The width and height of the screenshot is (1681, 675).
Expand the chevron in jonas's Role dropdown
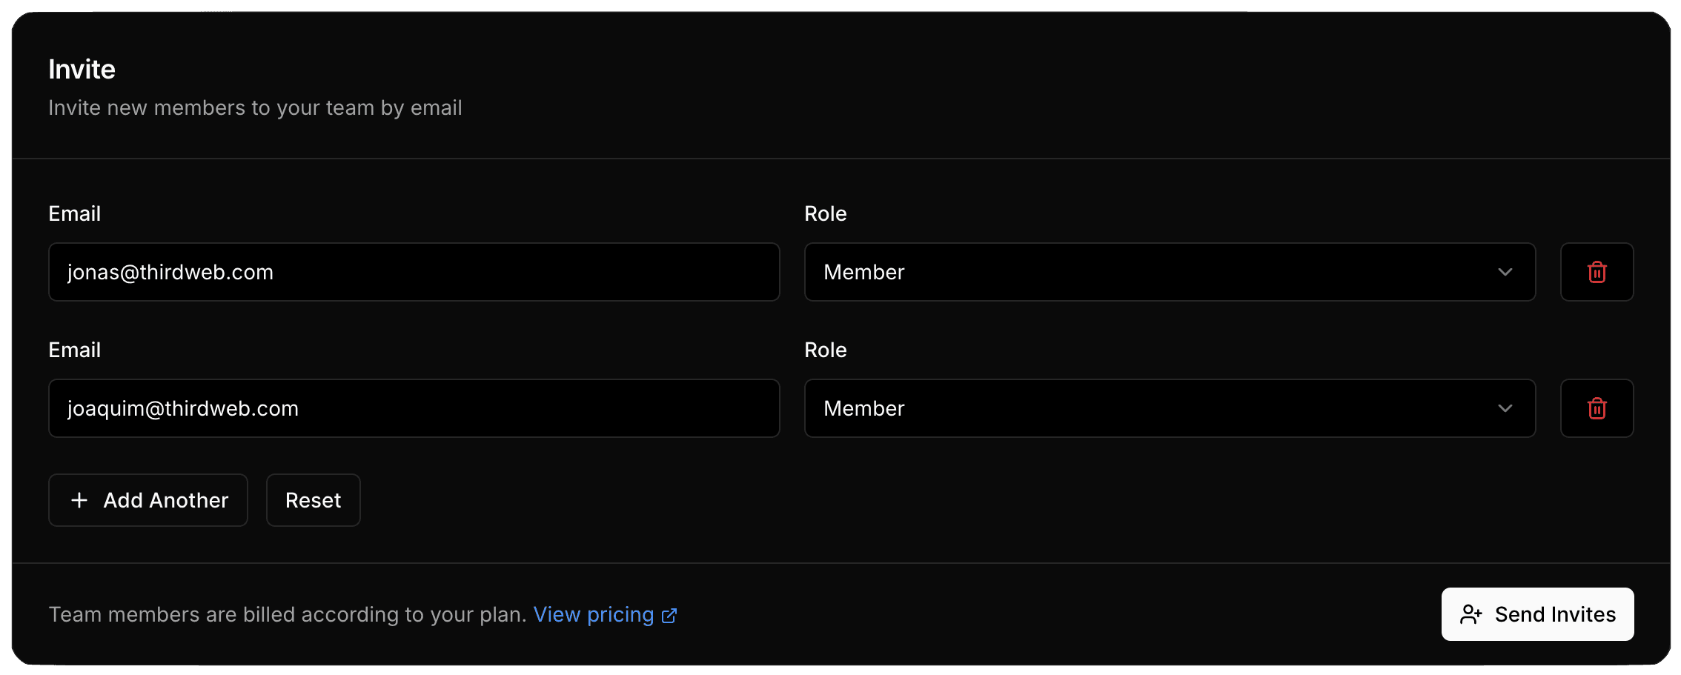tap(1505, 272)
